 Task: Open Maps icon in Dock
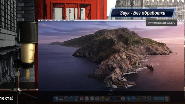[97, 99]
